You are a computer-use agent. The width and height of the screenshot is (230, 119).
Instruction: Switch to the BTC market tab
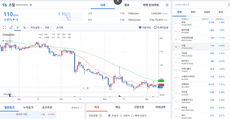(x=193, y=12)
